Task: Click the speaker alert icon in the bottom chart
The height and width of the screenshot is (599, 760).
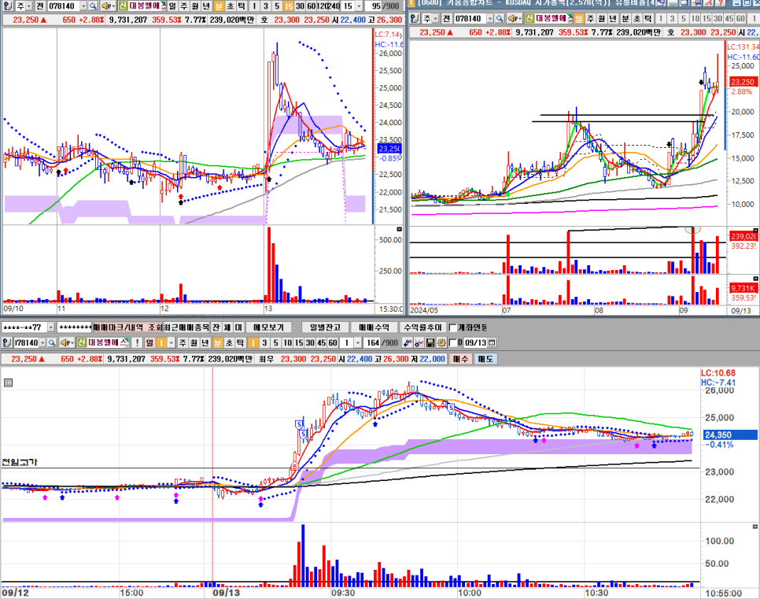Action: pos(67,343)
